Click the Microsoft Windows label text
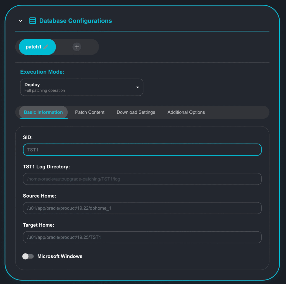Screen dimensions: 286x284 tap(60, 256)
